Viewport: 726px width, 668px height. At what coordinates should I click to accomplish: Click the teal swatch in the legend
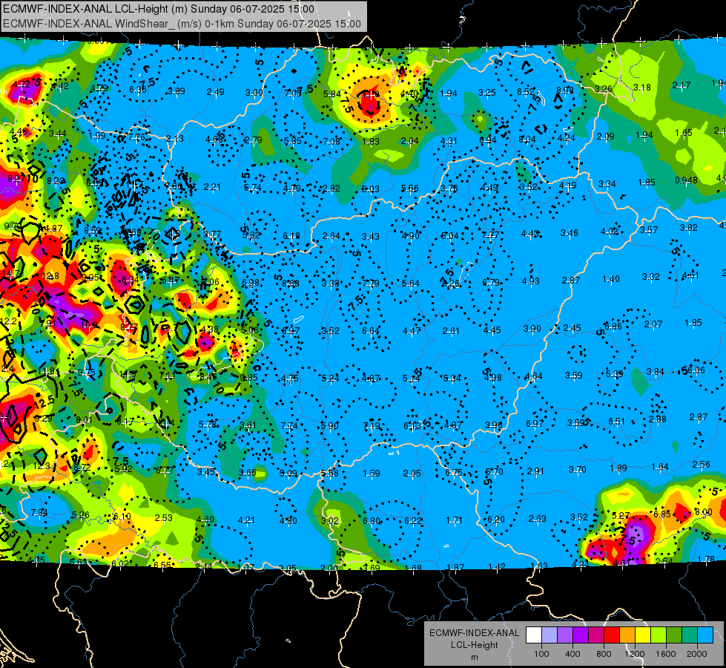(690, 635)
